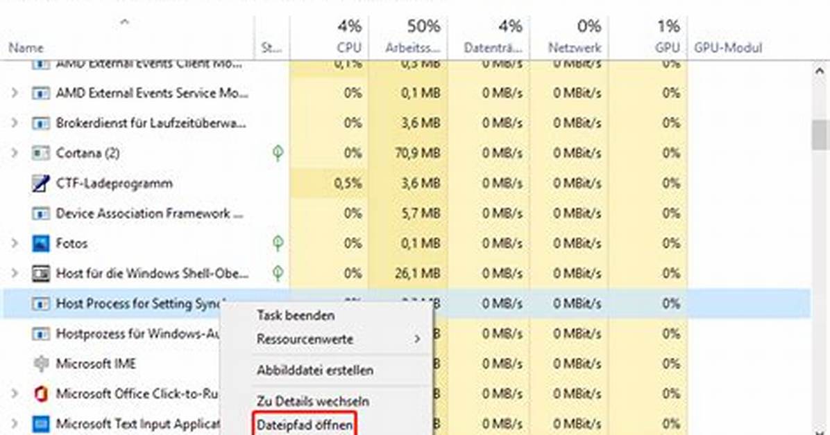Viewport: 830px width, 435px height.
Task: Select the Cortana (2) process name
Action: (88, 153)
